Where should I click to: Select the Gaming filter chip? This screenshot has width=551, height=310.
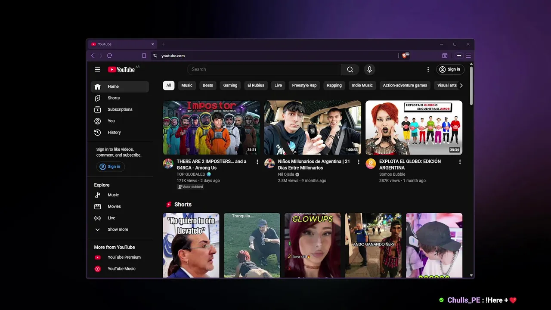tap(230, 85)
